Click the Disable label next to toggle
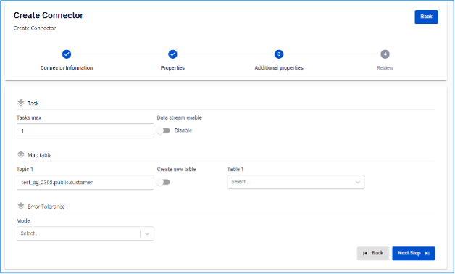 (x=183, y=130)
